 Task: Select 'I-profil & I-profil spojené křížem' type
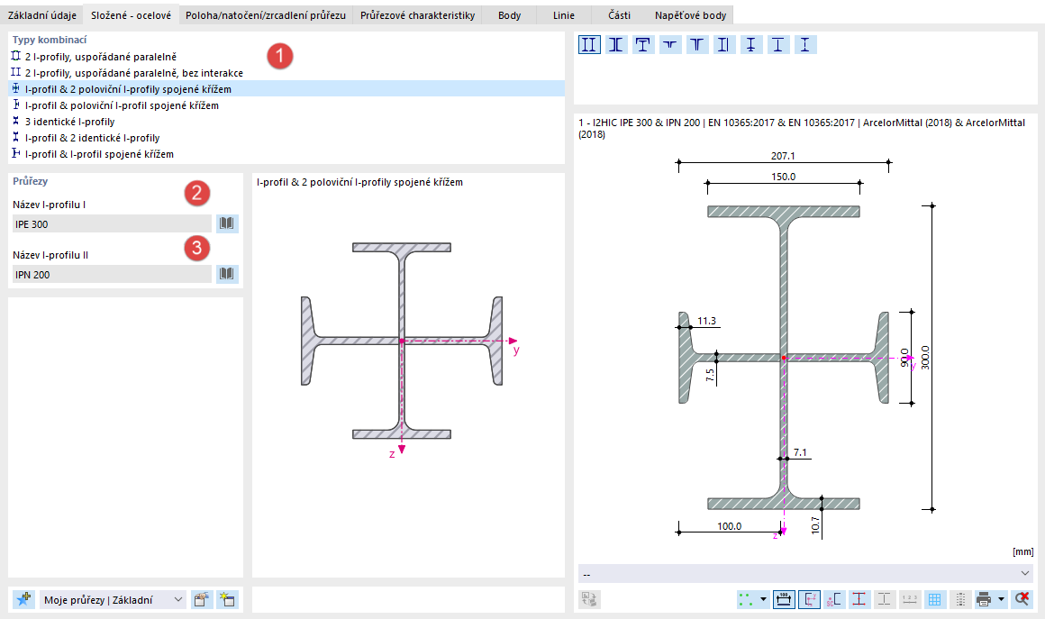click(x=286, y=154)
